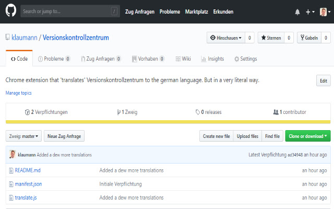
Task: Open the notifications bell
Action: pyautogui.click(x=297, y=12)
